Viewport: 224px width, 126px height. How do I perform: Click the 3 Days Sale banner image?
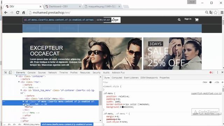point(173,54)
